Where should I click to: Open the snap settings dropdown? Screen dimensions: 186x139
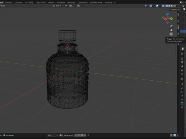pyautogui.click(x=74, y=6)
